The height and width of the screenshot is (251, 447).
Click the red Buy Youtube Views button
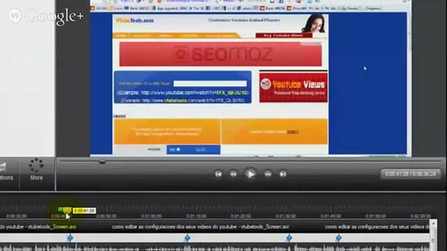(284, 35)
